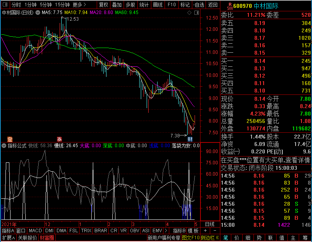Show more indicators with the arrow

pos(166,231)
